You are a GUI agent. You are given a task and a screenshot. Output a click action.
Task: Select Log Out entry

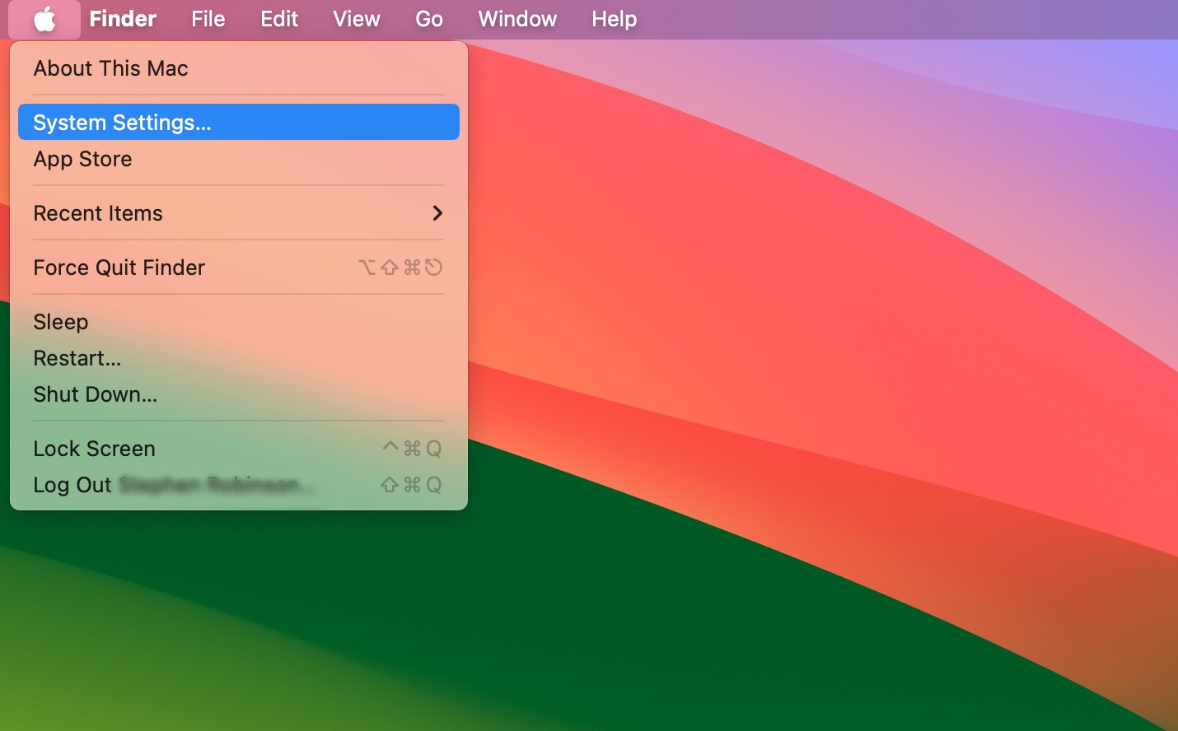(x=239, y=485)
